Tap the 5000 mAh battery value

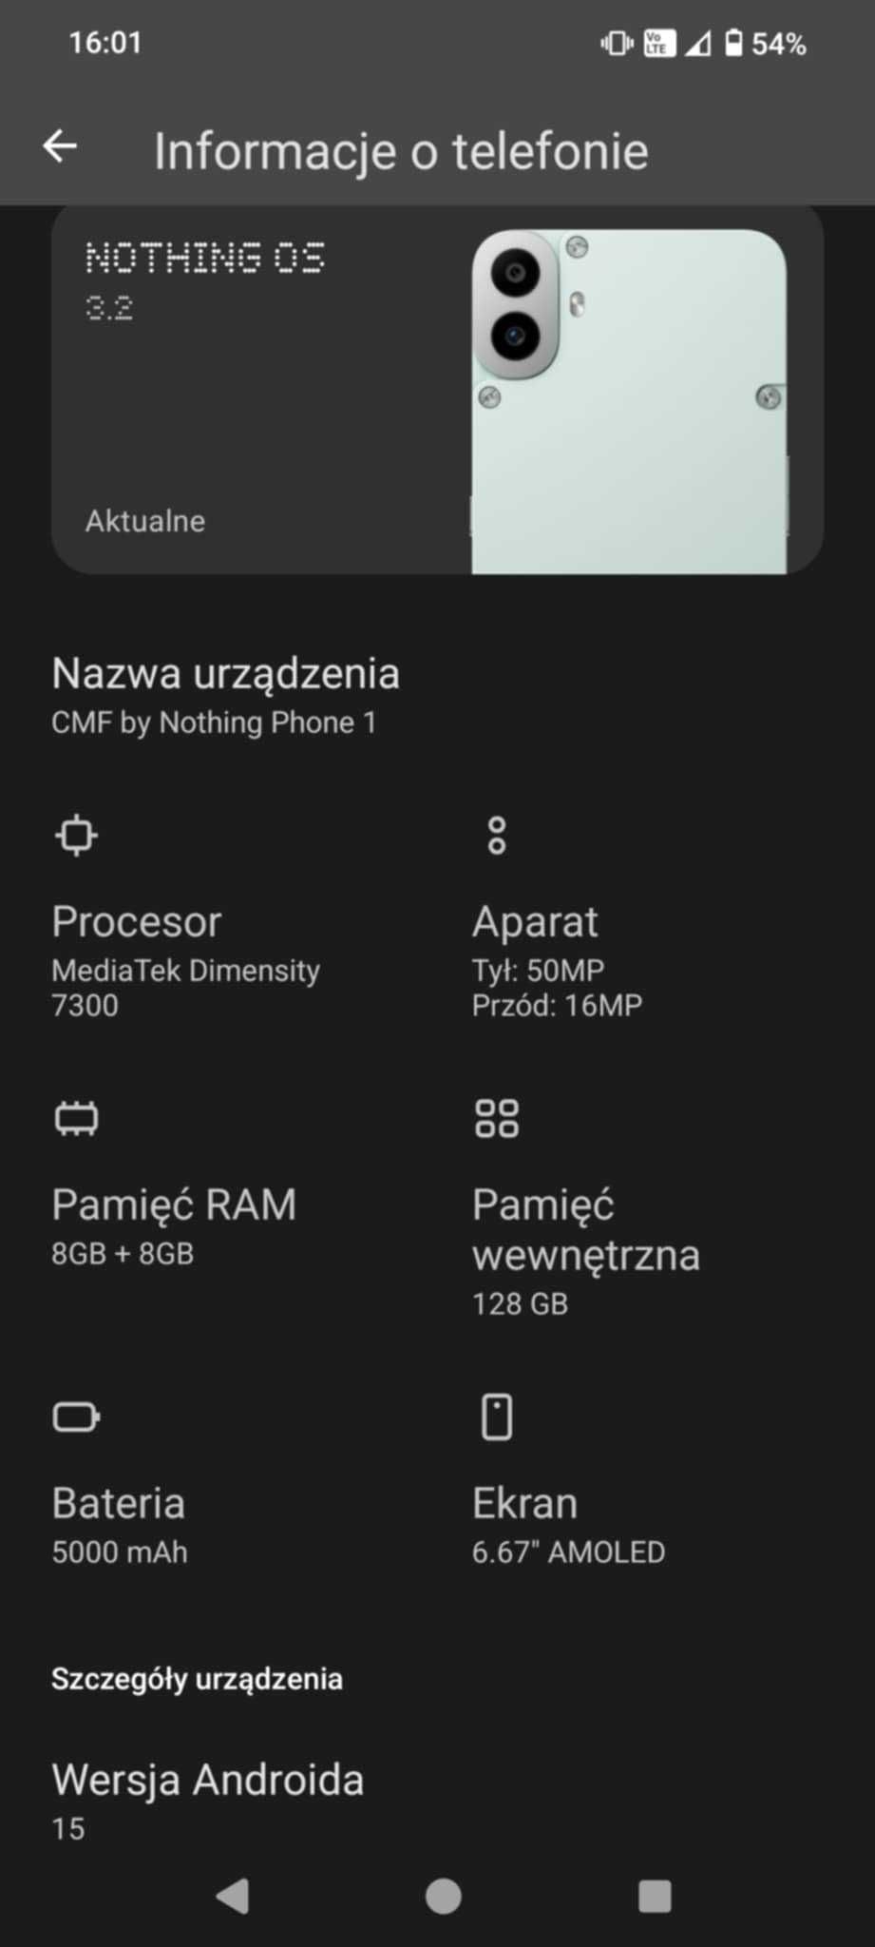120,1552
